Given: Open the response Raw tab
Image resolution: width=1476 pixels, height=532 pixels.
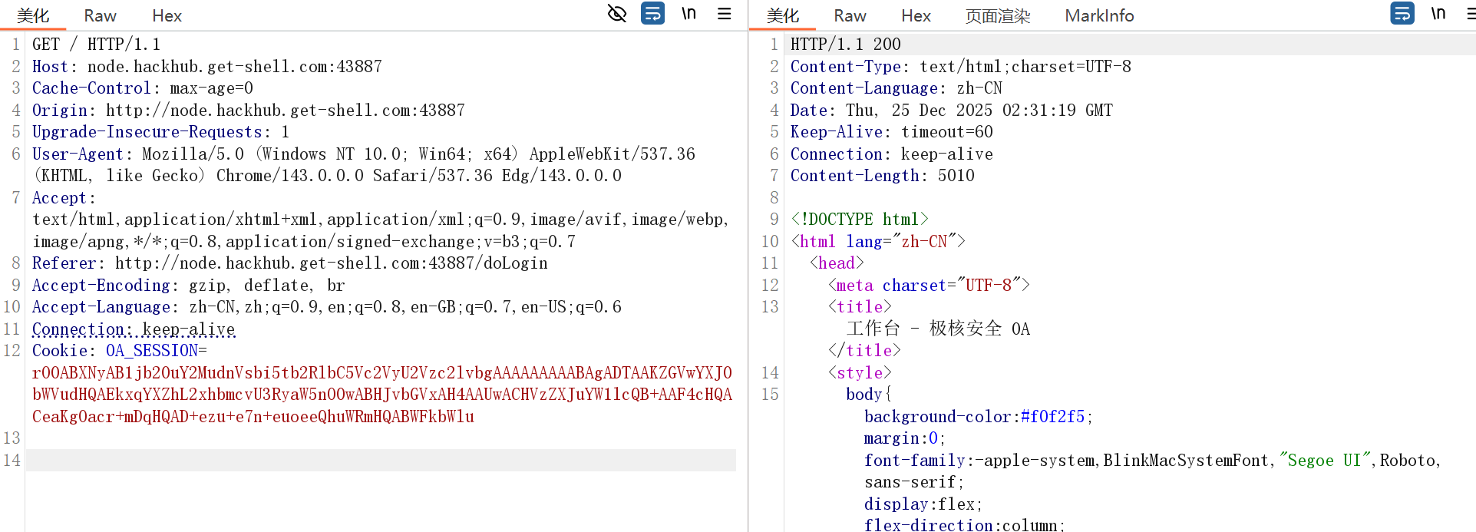Looking at the screenshot, I should (850, 16).
